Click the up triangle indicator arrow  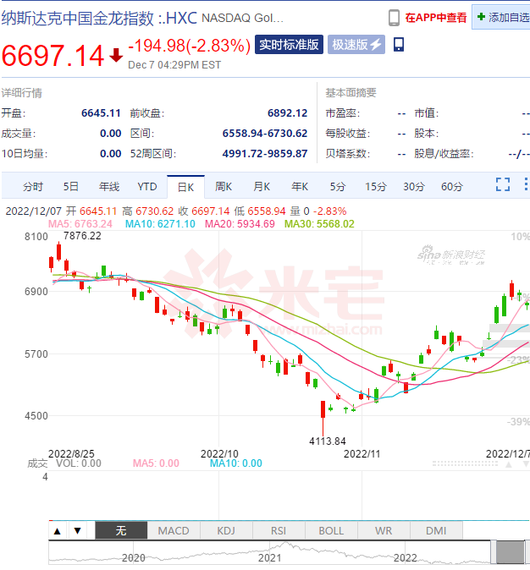pyautogui.click(x=58, y=531)
